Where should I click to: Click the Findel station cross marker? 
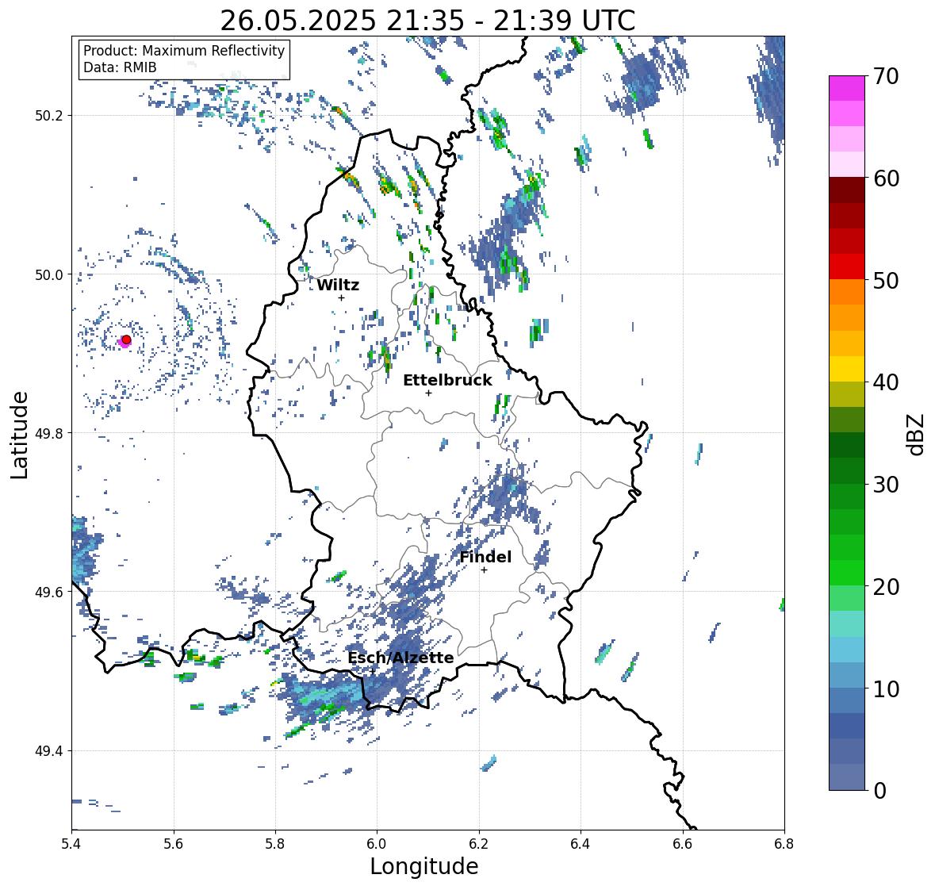pyautogui.click(x=485, y=570)
